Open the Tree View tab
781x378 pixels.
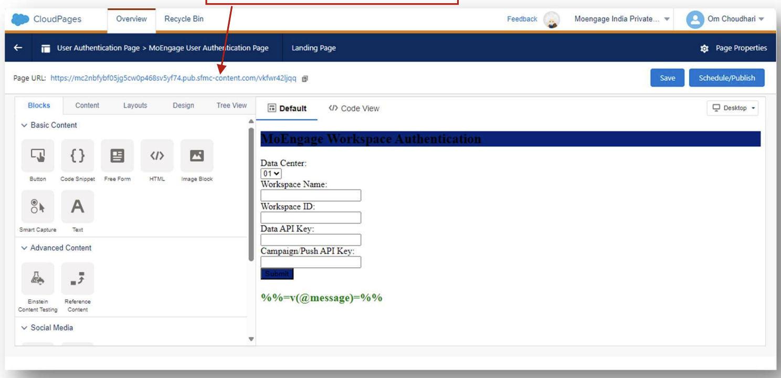231,106
